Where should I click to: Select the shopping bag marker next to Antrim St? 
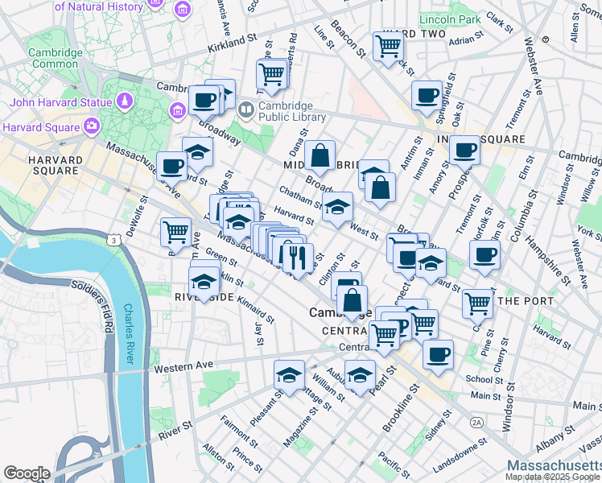(x=380, y=190)
